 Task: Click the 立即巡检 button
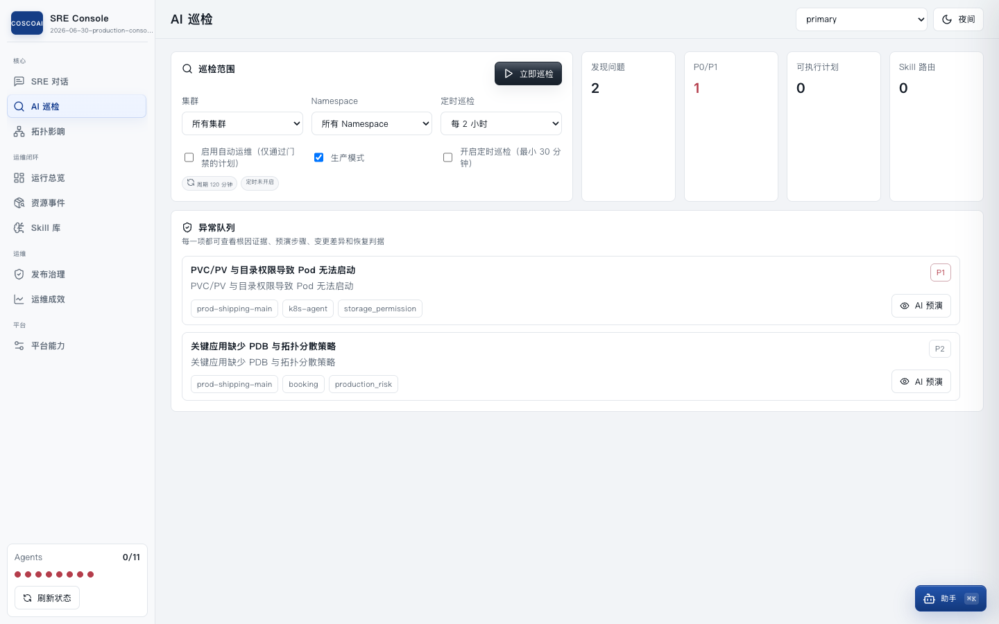coord(528,73)
